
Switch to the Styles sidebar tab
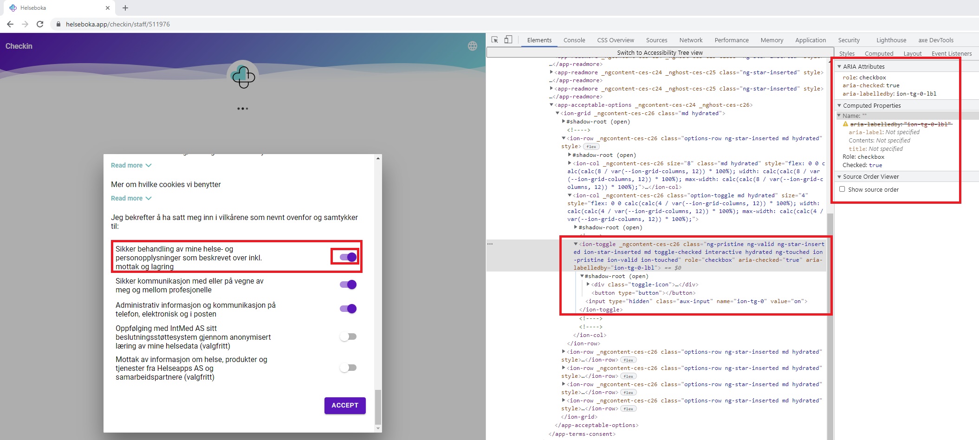pyautogui.click(x=847, y=54)
